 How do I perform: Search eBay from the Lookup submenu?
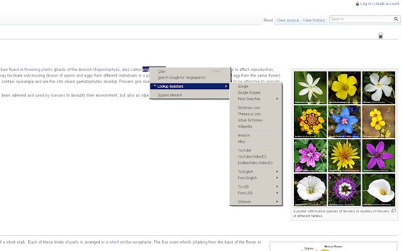[x=256, y=142]
